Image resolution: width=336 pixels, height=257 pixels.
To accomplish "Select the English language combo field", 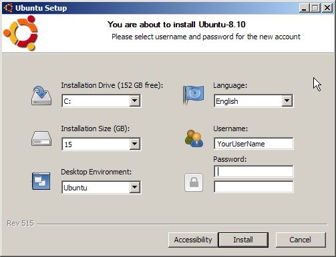I will point(253,101).
